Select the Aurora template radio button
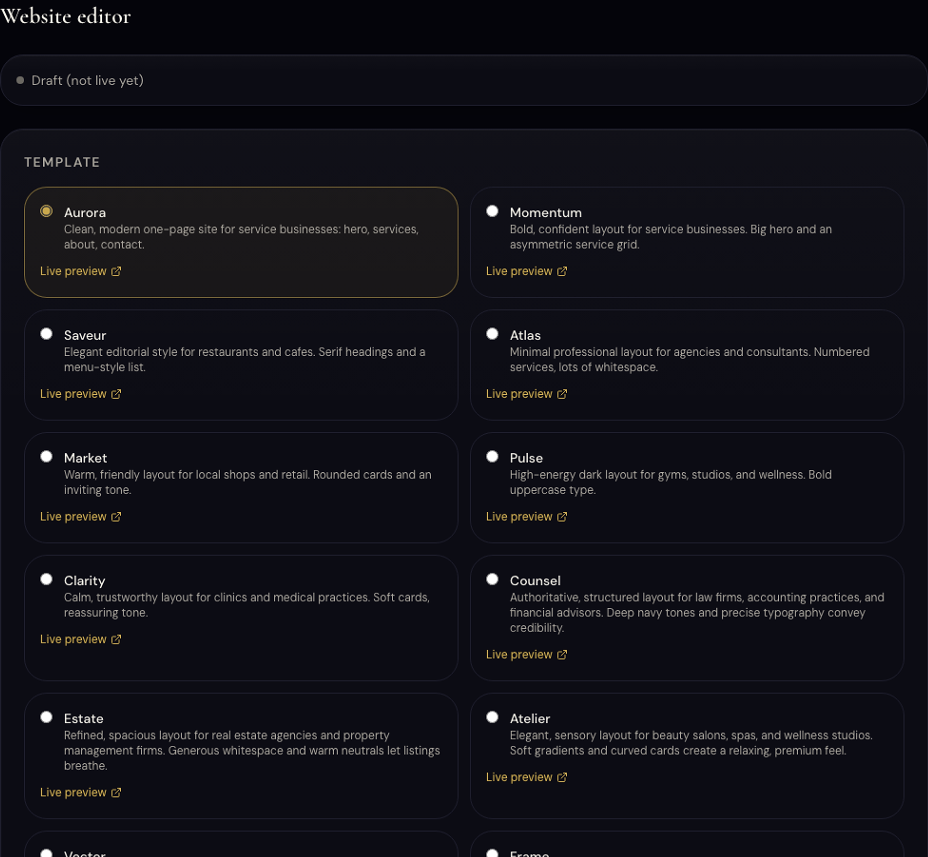Screen dimensions: 928x857 pyautogui.click(x=46, y=211)
